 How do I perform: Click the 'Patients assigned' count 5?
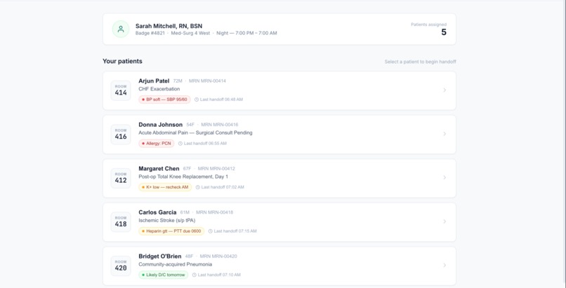444,32
